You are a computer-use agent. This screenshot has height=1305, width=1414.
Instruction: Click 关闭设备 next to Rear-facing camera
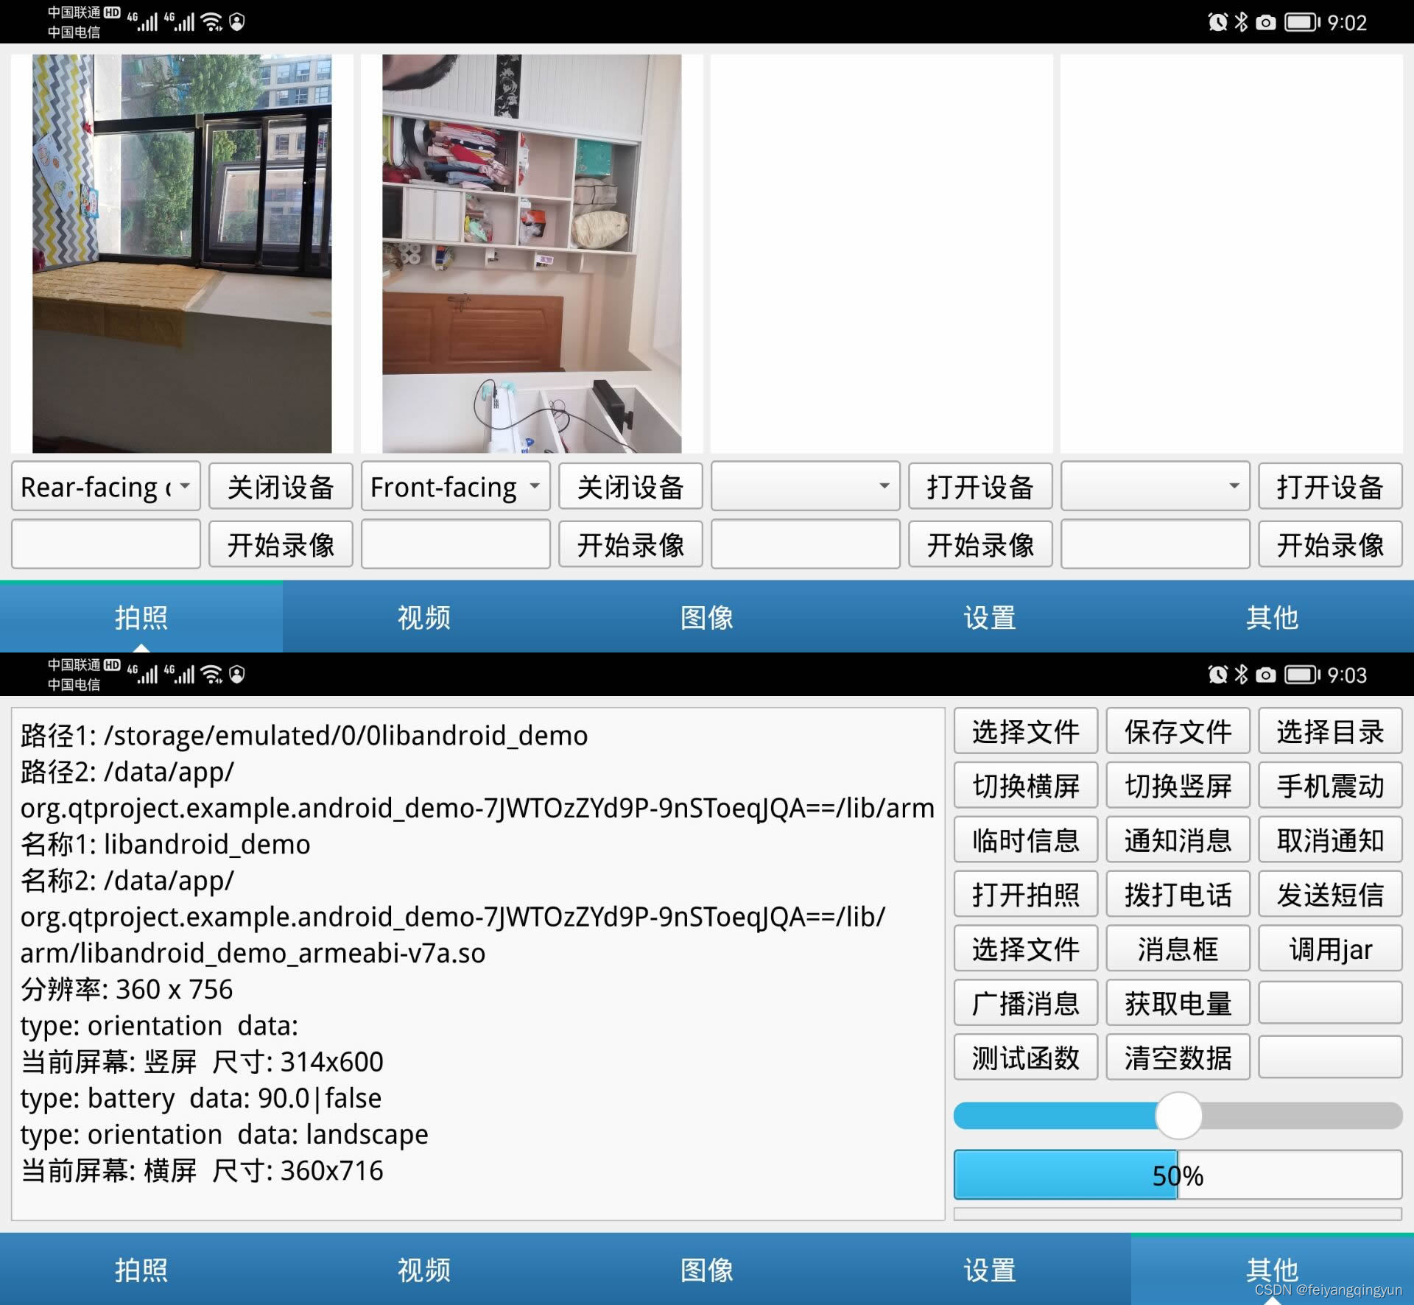click(281, 487)
